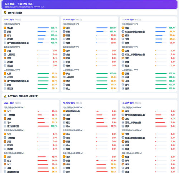
Task: Click the 88.7% value
Action: tap(173, 32)
